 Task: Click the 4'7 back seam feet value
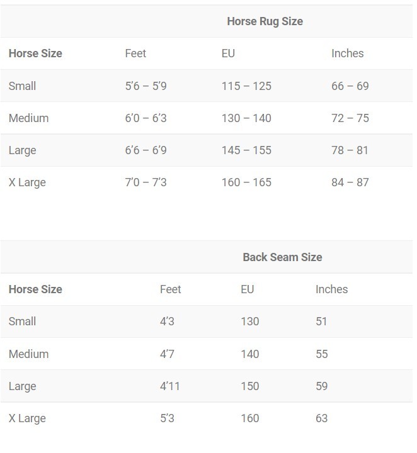pos(167,354)
